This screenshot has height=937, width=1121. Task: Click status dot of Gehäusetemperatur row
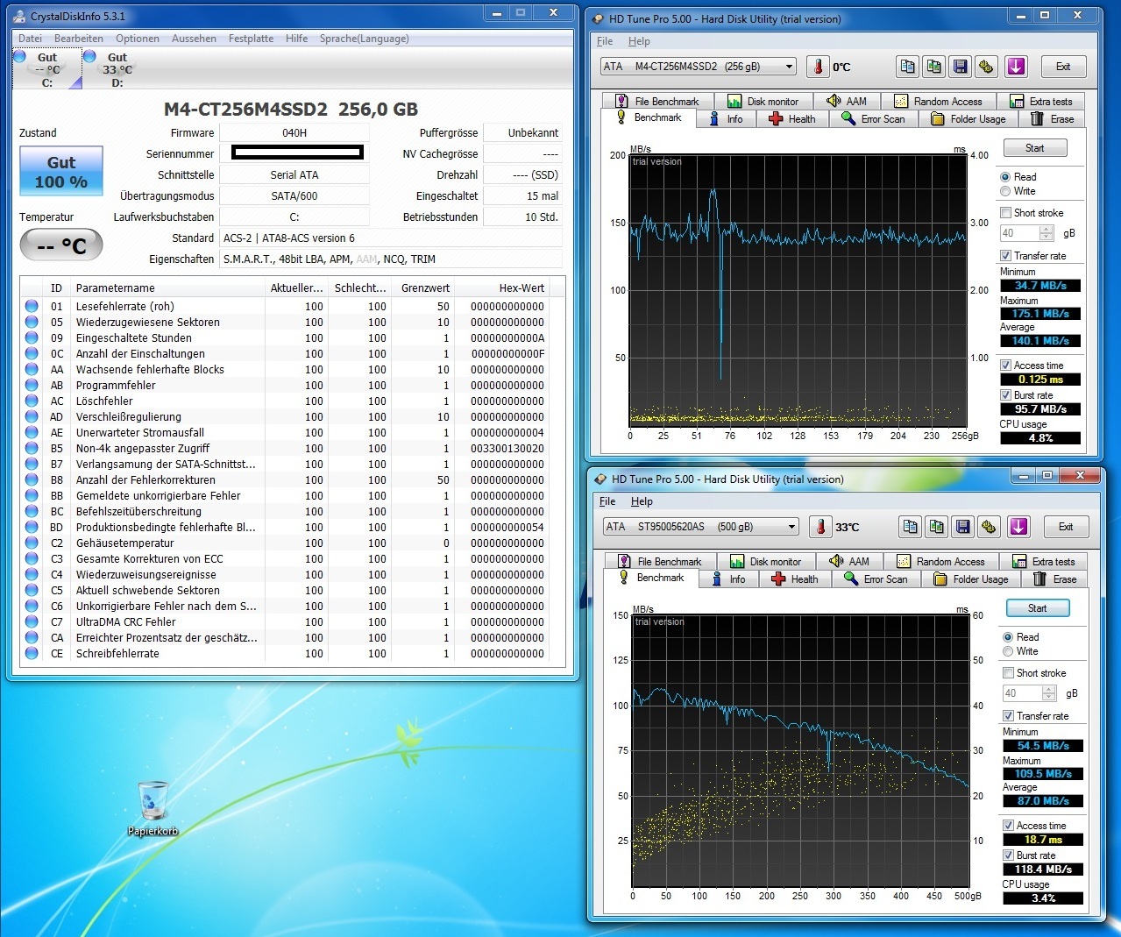point(32,543)
